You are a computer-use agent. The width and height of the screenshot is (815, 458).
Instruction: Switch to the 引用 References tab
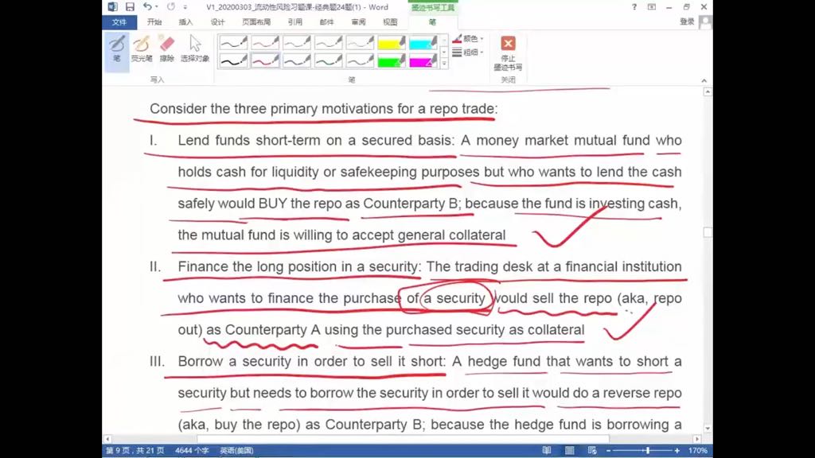(294, 21)
